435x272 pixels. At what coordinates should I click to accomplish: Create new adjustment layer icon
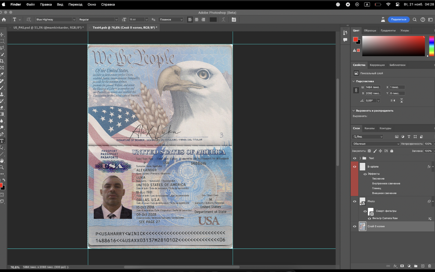click(x=409, y=266)
